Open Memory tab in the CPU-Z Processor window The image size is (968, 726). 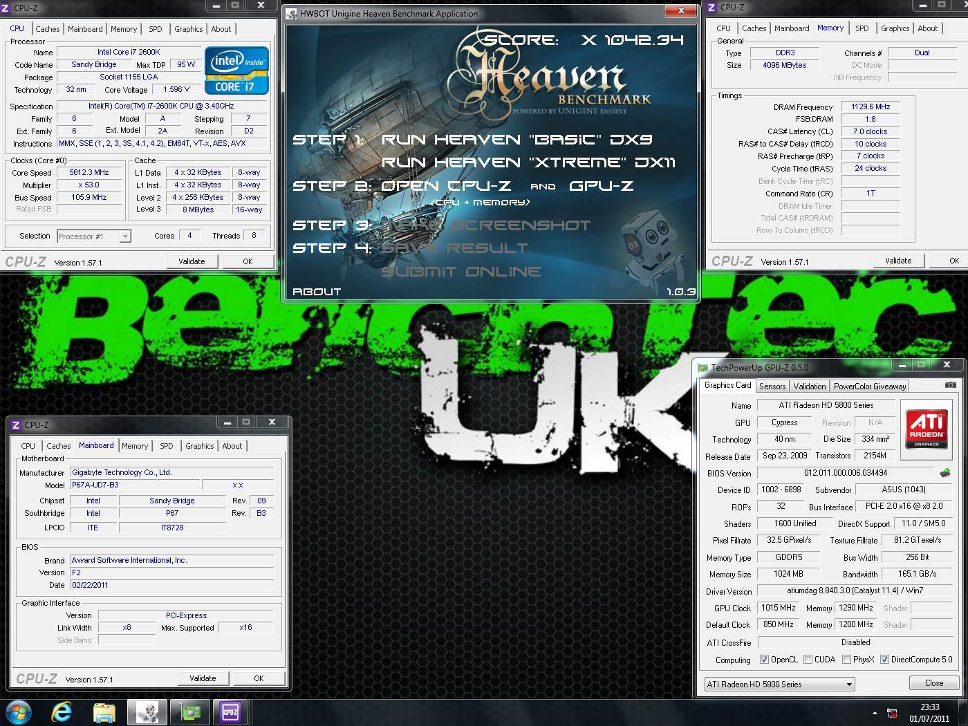coord(124,29)
